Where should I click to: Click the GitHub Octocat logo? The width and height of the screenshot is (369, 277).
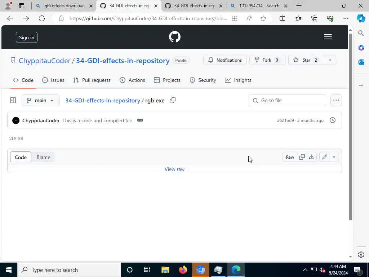pyautogui.click(x=175, y=37)
